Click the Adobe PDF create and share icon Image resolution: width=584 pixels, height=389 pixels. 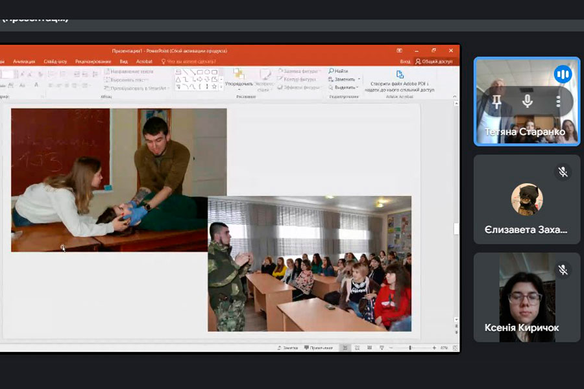coord(400,75)
